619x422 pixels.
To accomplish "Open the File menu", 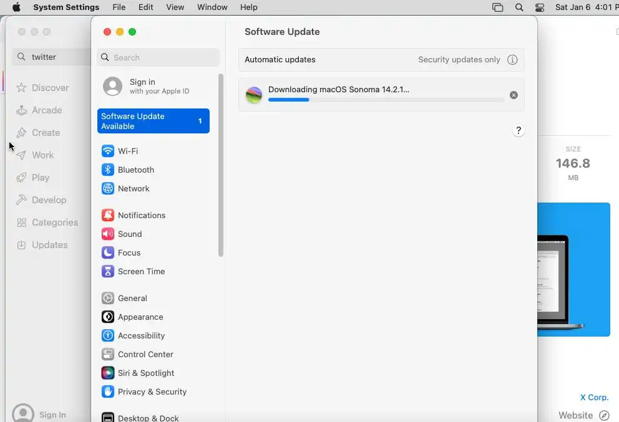I will pyautogui.click(x=119, y=7).
